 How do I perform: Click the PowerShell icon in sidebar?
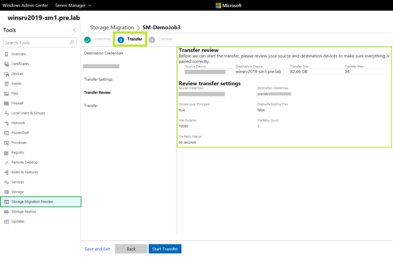pos(7,133)
